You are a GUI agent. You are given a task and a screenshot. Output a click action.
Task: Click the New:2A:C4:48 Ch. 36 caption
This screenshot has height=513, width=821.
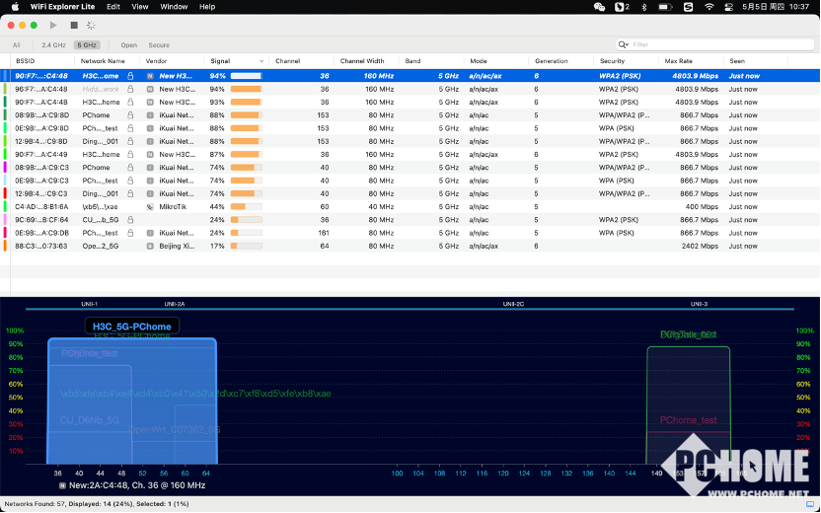click(x=137, y=485)
